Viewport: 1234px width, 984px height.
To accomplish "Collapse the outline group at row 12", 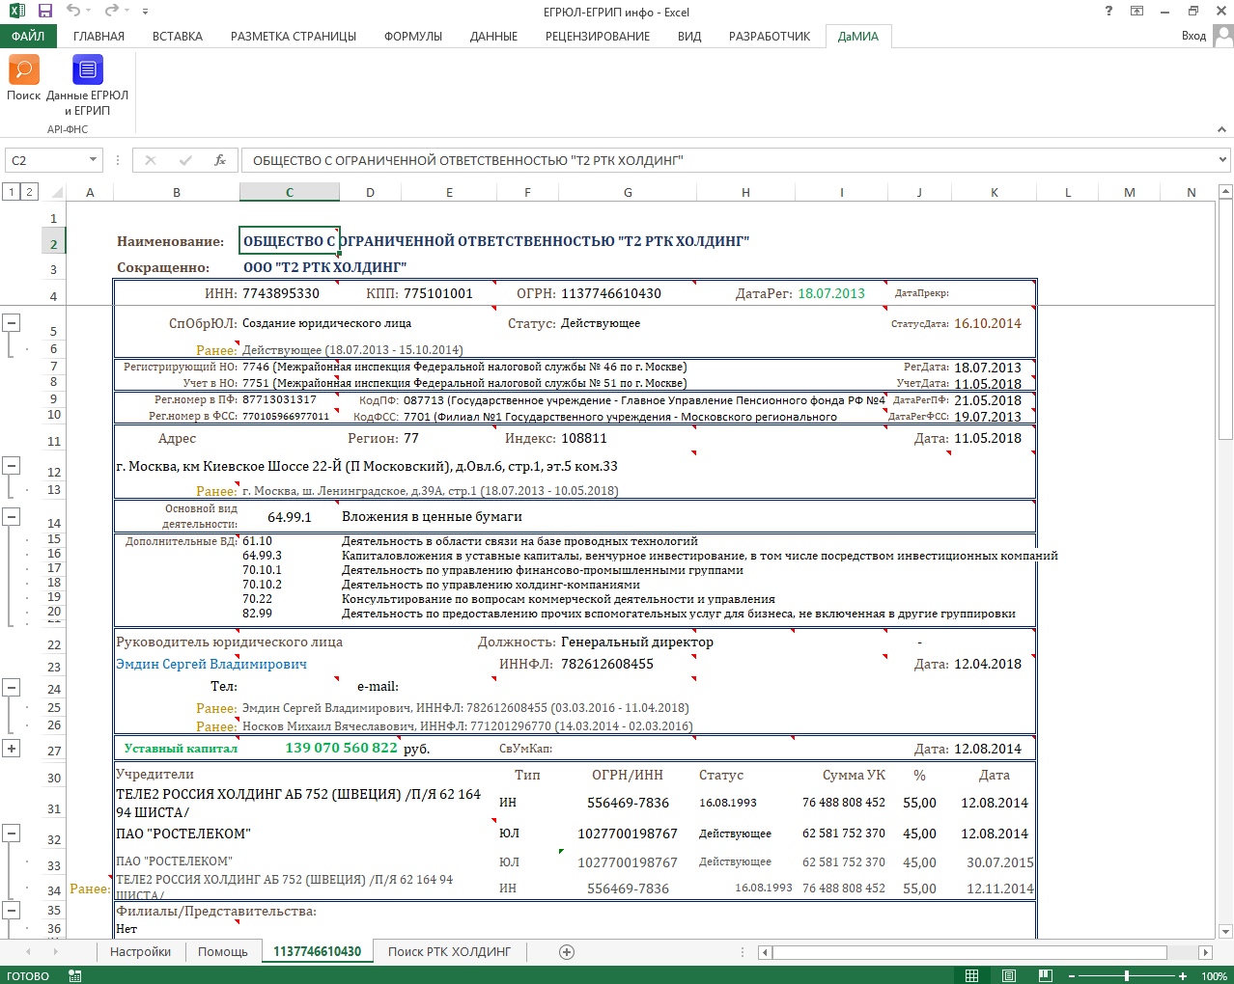I will point(12,466).
